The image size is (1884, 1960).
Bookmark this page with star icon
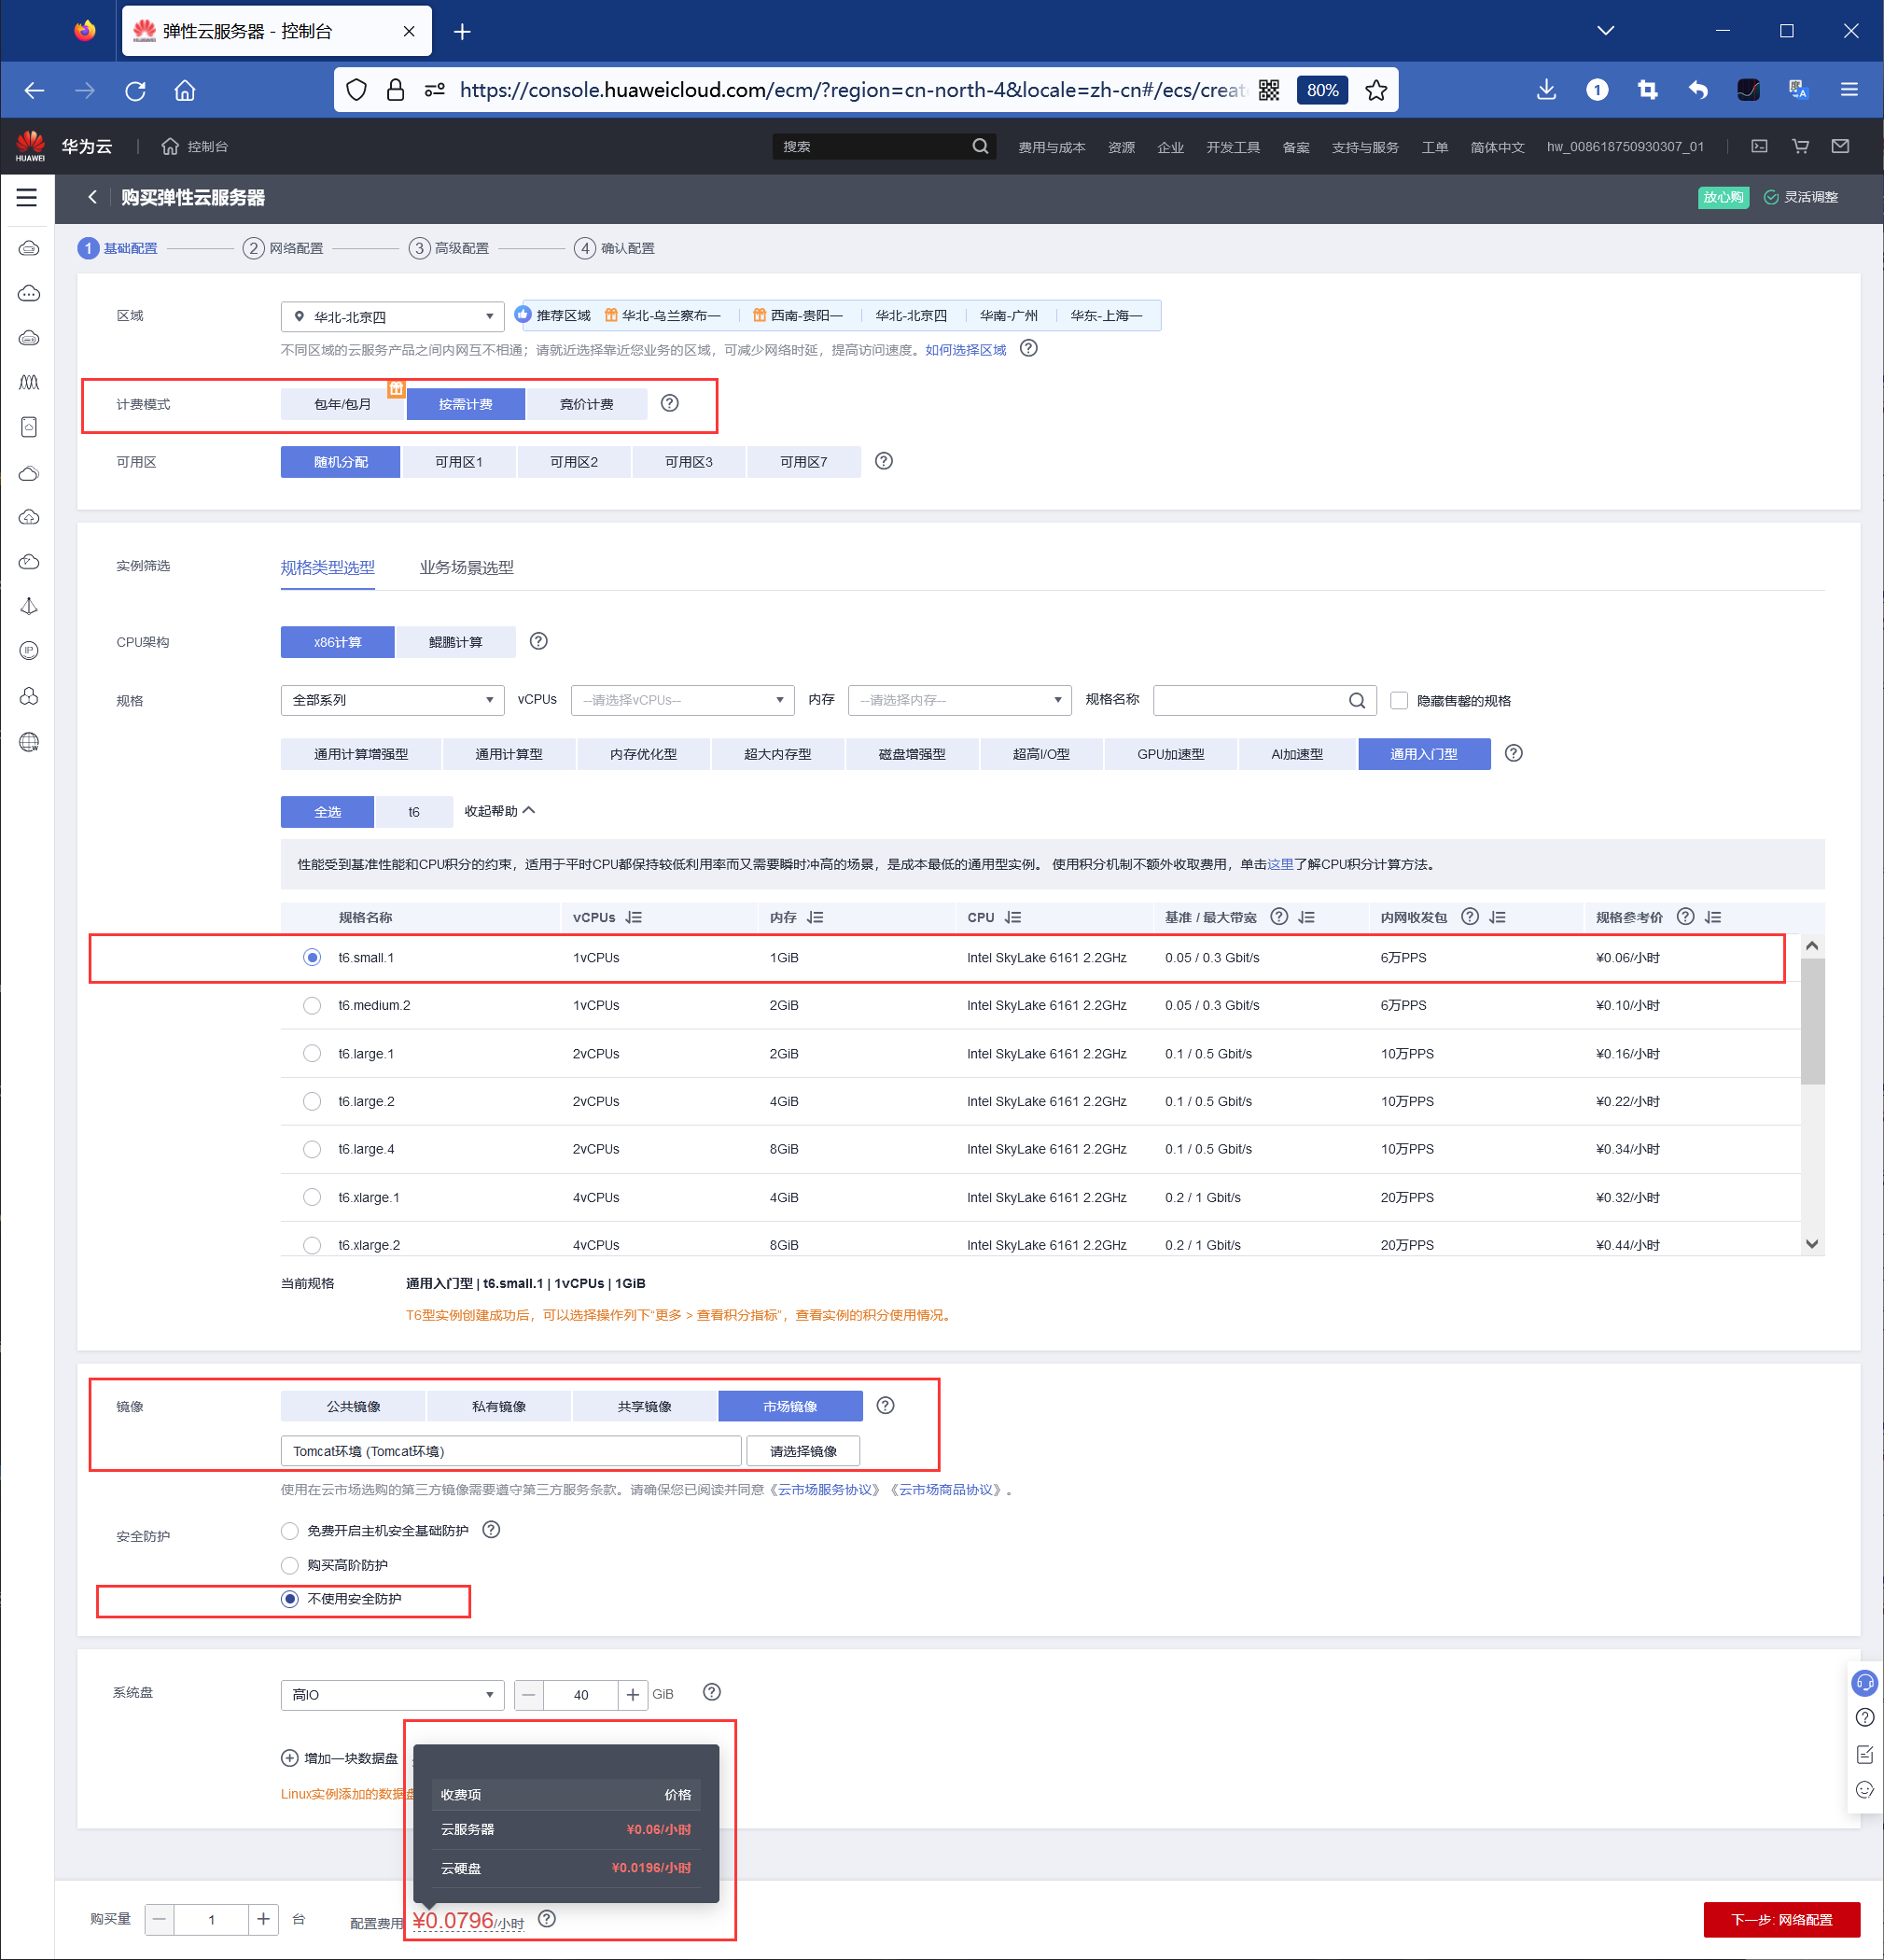pos(1376,90)
